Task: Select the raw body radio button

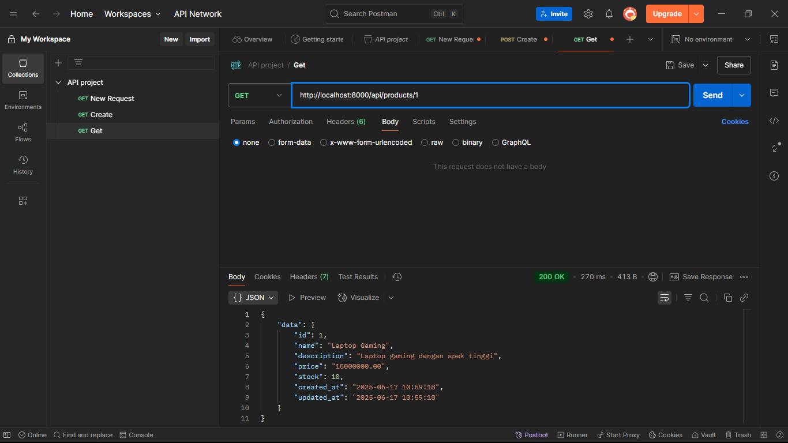Action: (x=425, y=142)
